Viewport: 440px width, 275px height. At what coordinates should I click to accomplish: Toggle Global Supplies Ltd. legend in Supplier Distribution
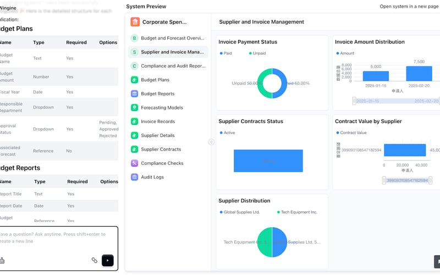(x=240, y=212)
